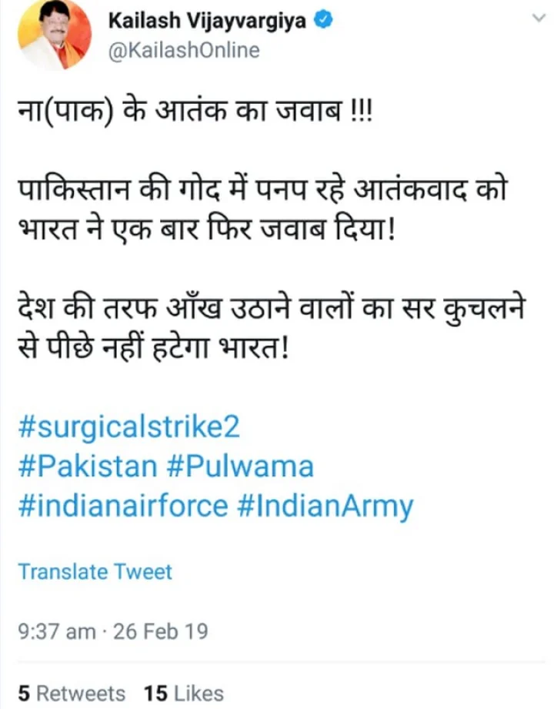554x709 pixels.
Task: Open the #surgicalstrike2 hashtag
Action: pos(128,426)
